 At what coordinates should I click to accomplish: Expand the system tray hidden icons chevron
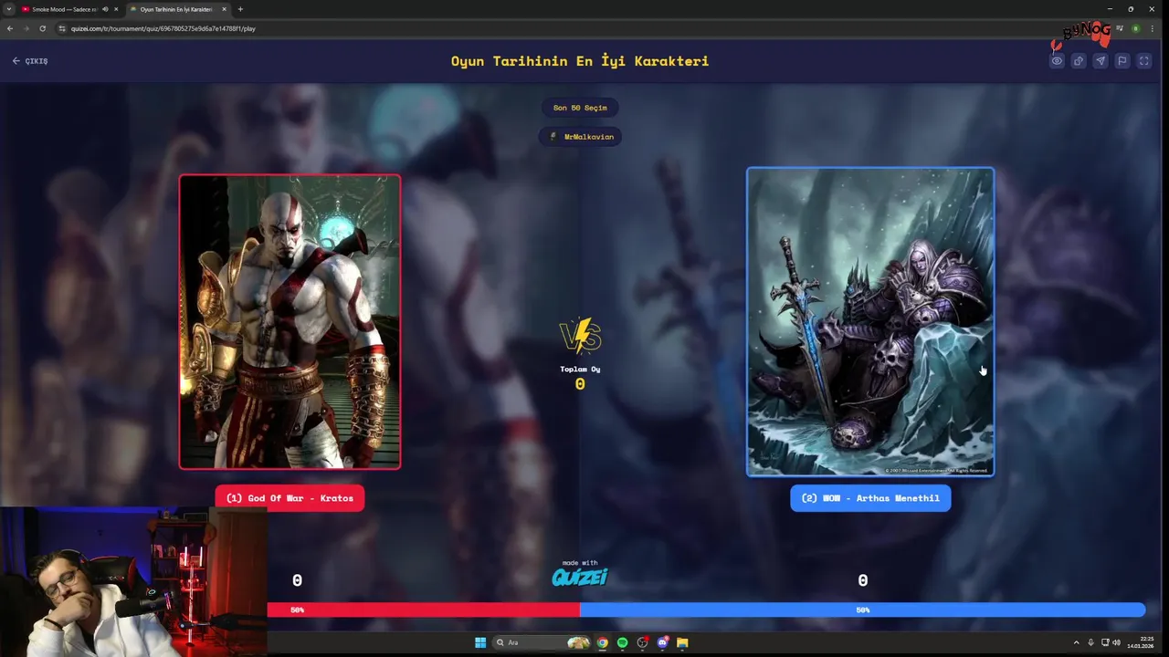pyautogui.click(x=1076, y=642)
